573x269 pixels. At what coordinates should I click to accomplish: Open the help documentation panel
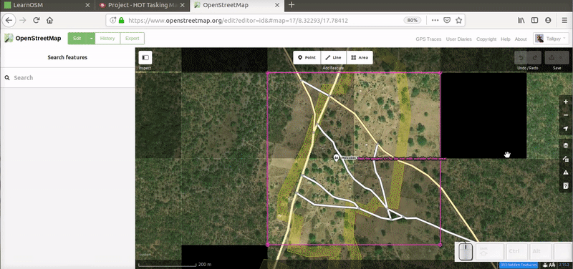[x=566, y=186]
